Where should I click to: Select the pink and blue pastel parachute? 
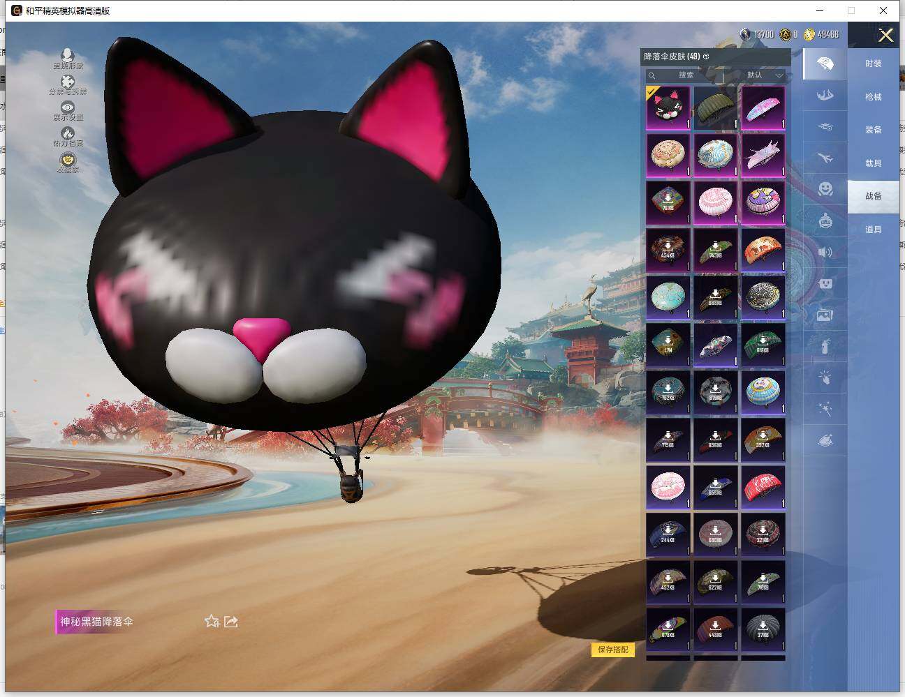[763, 107]
